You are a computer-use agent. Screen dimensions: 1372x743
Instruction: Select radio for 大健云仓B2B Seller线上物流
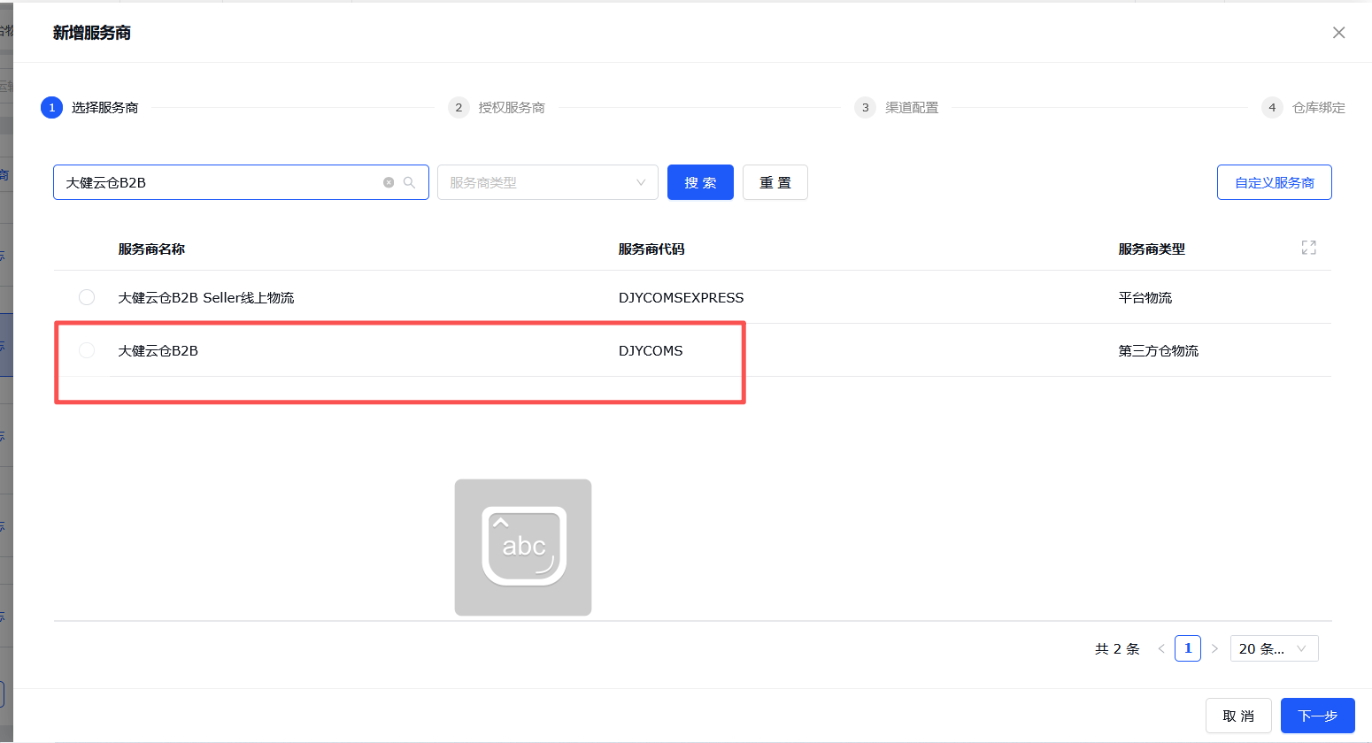(87, 297)
